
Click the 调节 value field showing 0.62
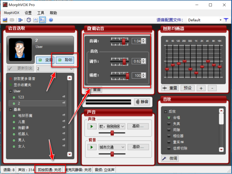tap(137, 61)
